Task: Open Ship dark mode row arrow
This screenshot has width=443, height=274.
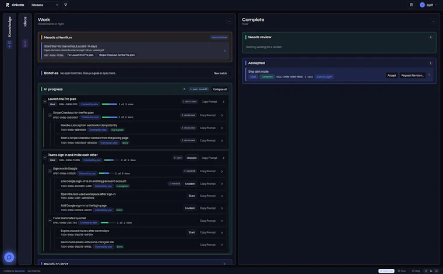Action: pos(429,74)
